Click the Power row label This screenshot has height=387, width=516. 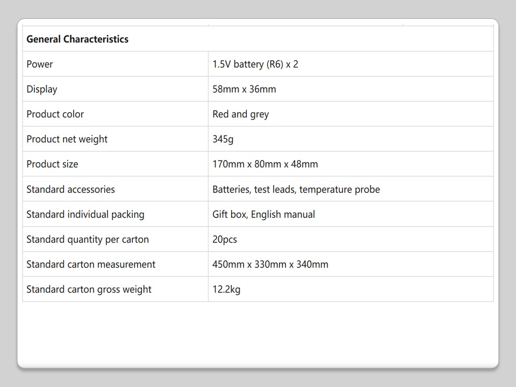point(40,64)
